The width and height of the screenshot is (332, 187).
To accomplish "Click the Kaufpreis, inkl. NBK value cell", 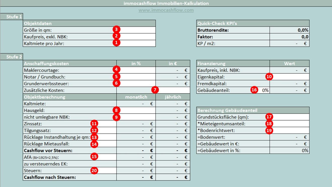I will [289, 70].
